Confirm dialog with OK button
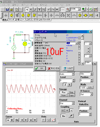The width and height of the screenshot is (100, 127). 40,68
